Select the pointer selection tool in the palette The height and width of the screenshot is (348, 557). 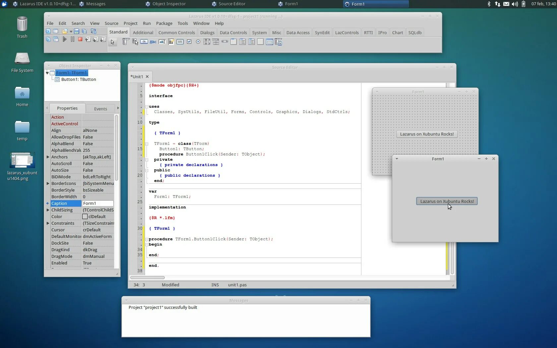[x=113, y=42]
